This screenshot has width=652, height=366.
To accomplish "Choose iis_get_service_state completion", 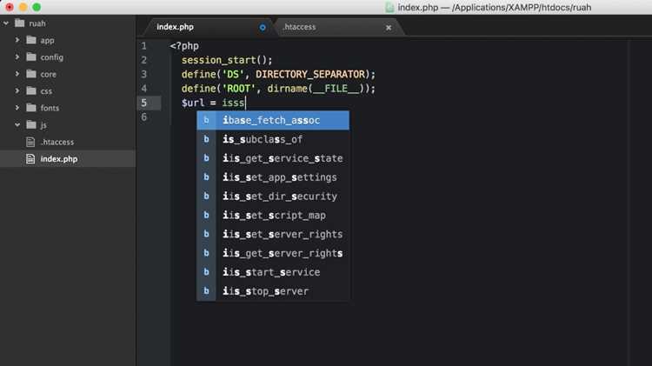I will pyautogui.click(x=273, y=158).
